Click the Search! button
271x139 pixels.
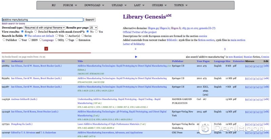(90, 20)
